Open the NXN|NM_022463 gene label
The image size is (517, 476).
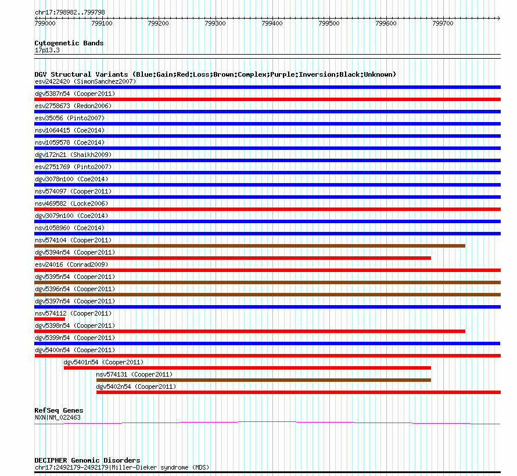click(x=58, y=417)
